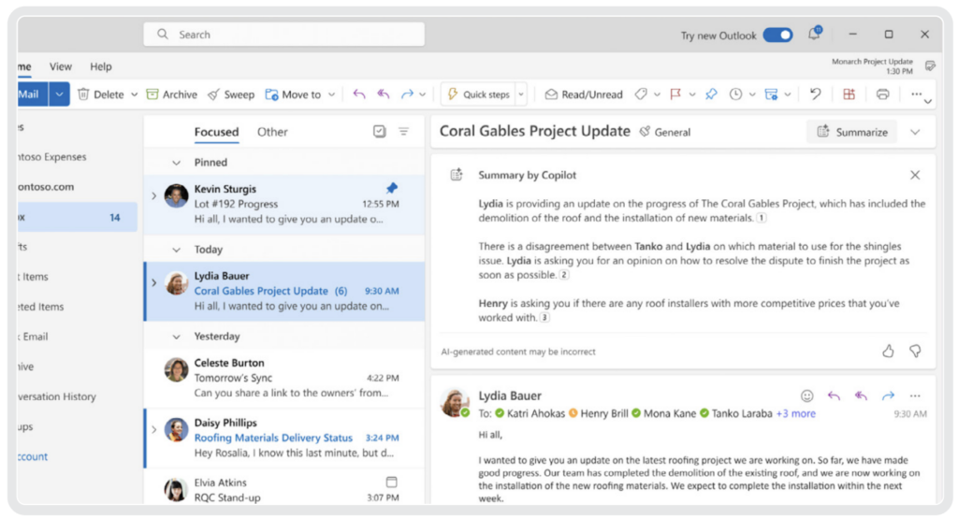Unpin Kevin Sturgis's message via its pin
This screenshot has width=958, height=518.
392,188
